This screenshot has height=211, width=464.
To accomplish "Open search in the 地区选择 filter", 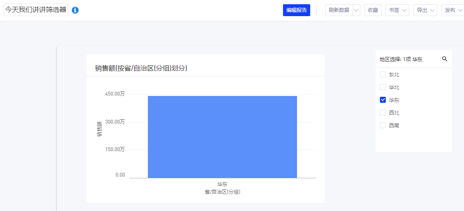I will (x=444, y=59).
